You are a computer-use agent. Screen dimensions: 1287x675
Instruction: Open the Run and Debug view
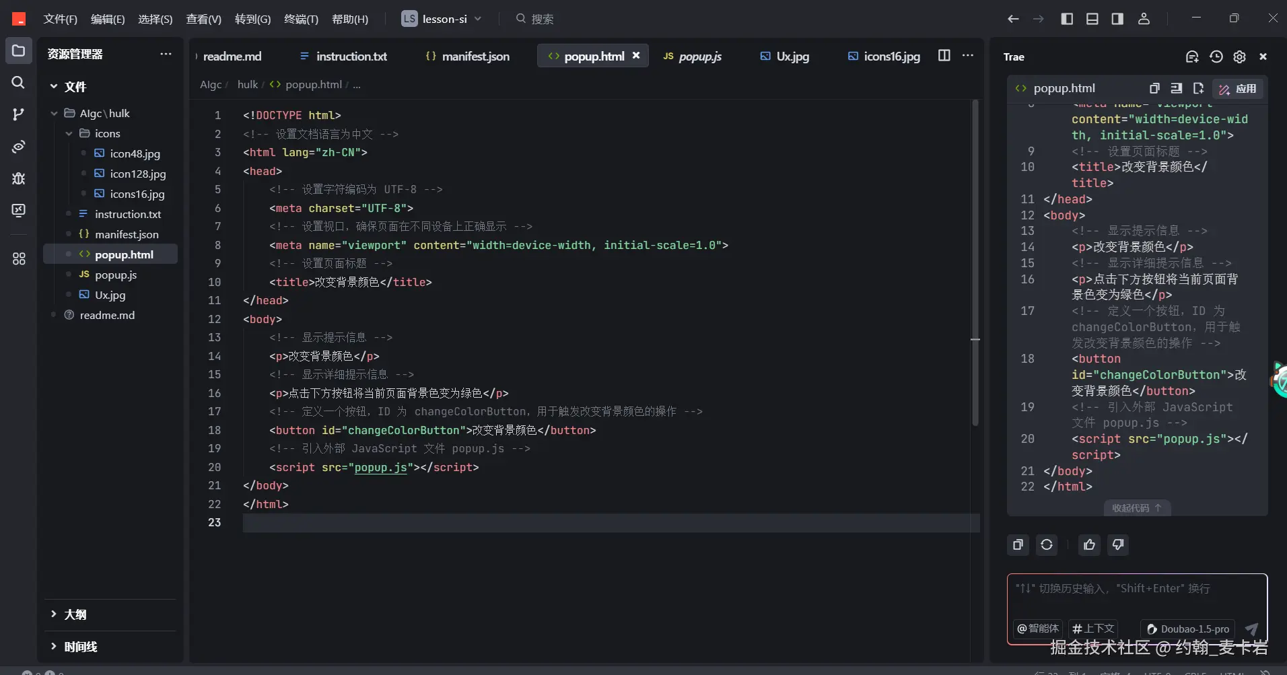[19, 178]
